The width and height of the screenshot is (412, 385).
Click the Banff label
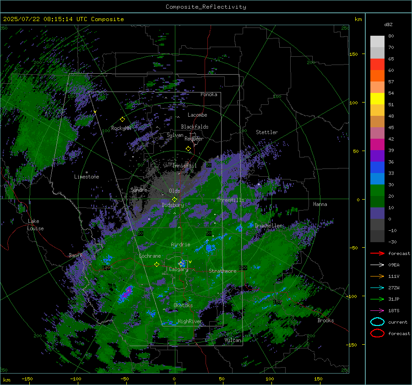[76, 255]
